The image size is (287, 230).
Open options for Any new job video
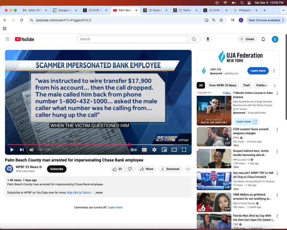coord(277,173)
